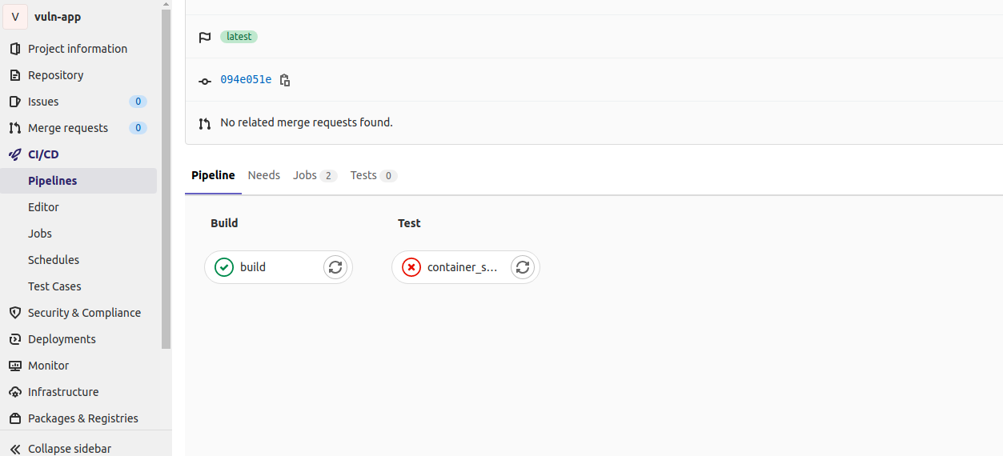Collapse the sidebar
1003x456 pixels.
[x=60, y=448]
